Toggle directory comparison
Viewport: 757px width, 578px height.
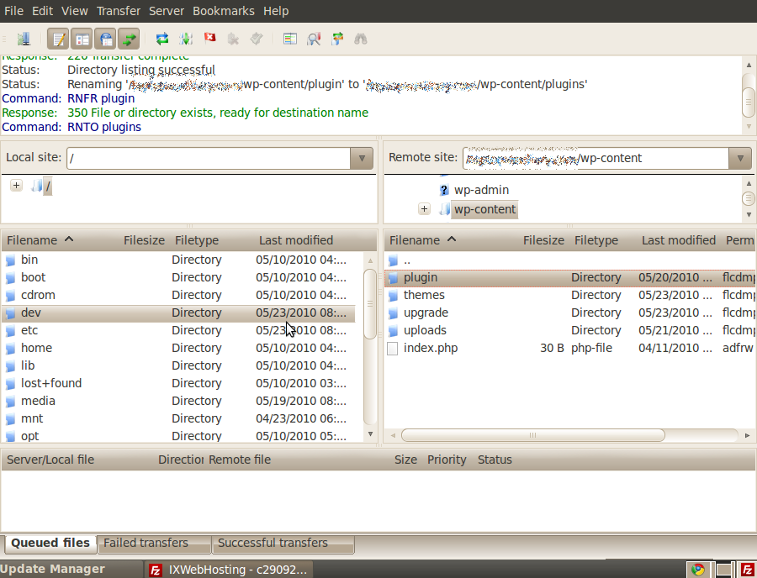click(314, 39)
